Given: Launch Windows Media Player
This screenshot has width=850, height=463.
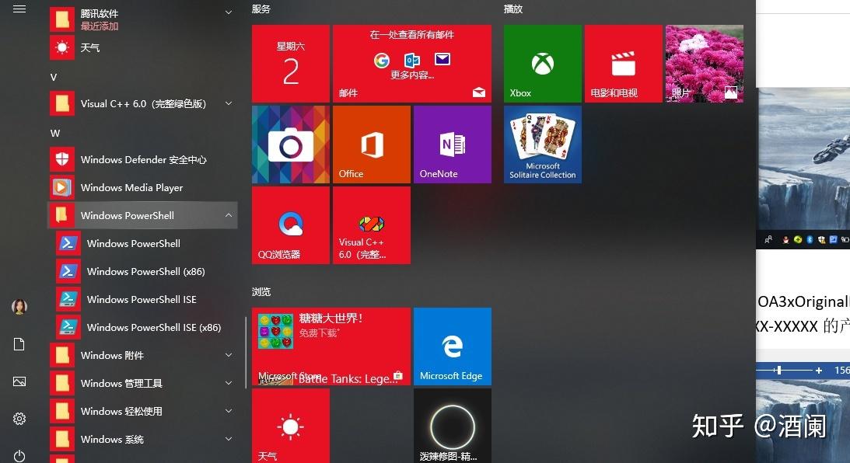Looking at the screenshot, I should point(143,188).
